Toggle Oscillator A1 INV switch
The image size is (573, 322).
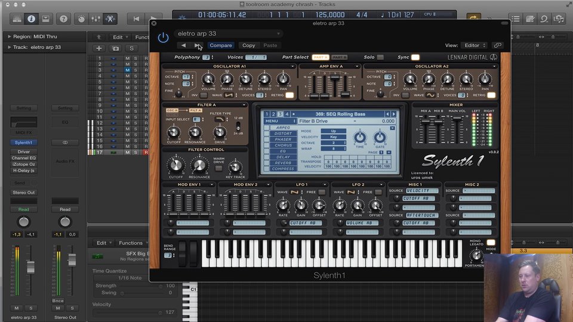click(x=204, y=95)
